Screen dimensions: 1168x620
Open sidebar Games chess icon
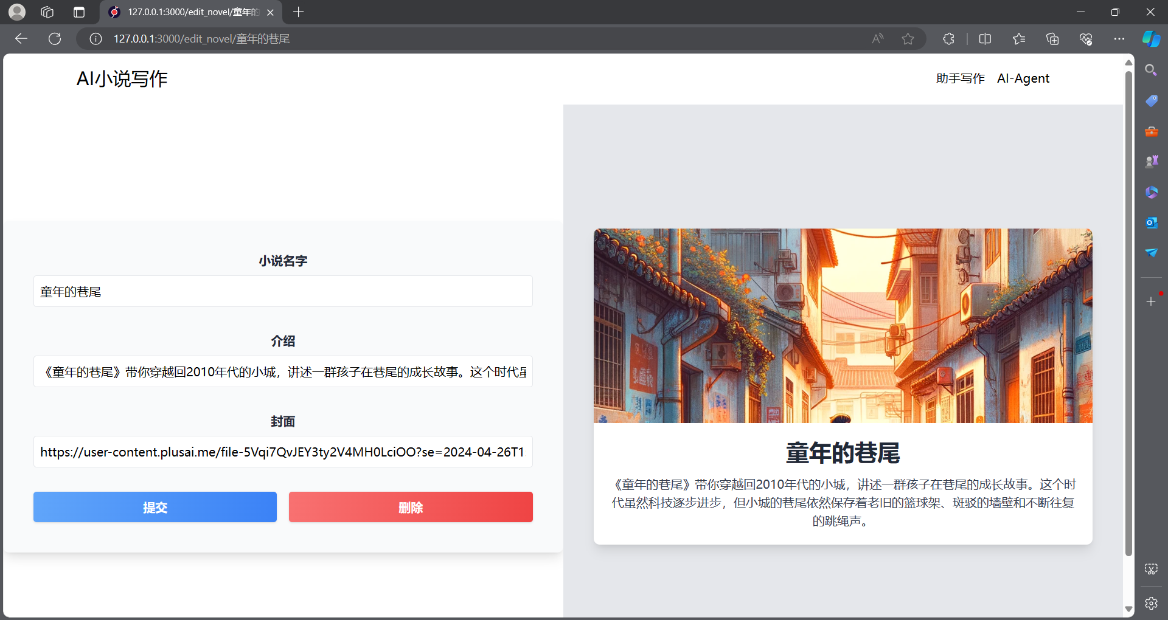1151,161
